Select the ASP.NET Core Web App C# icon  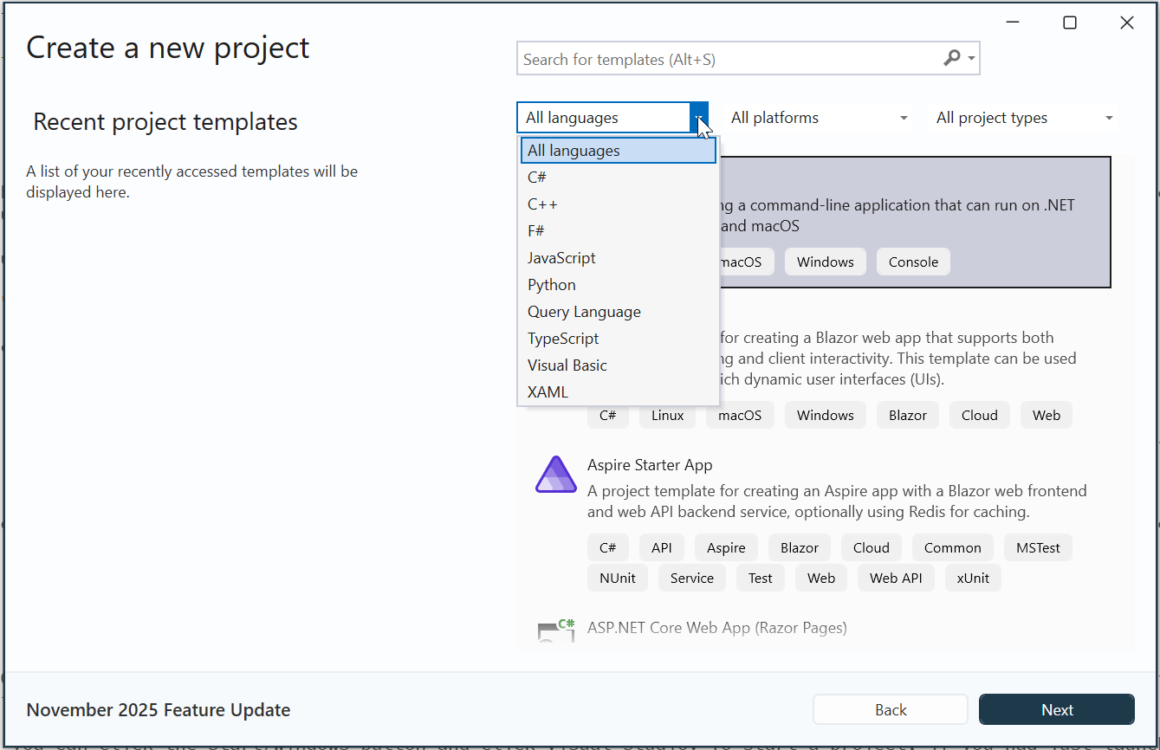coord(556,632)
